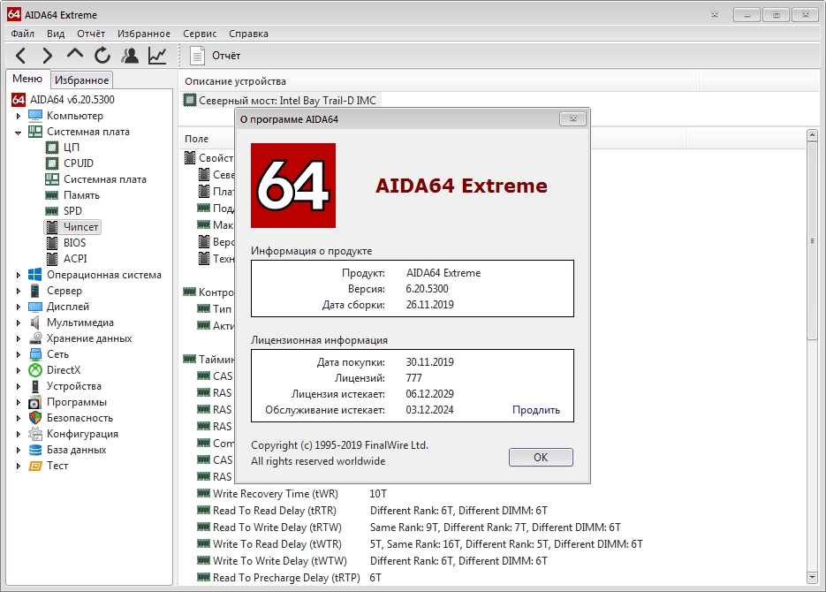Open the Сервис menu

click(200, 34)
